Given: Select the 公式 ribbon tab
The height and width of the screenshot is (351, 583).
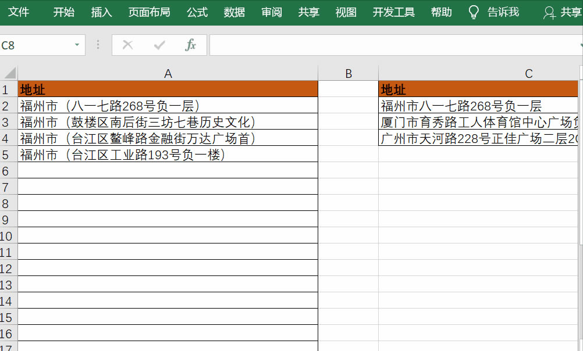Looking at the screenshot, I should point(197,12).
